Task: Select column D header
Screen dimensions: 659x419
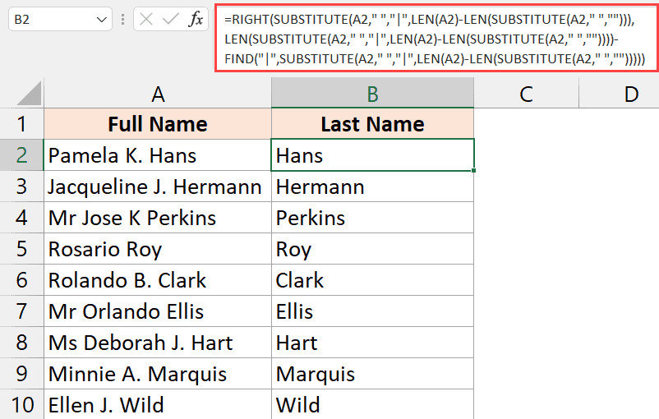Action: click(630, 94)
